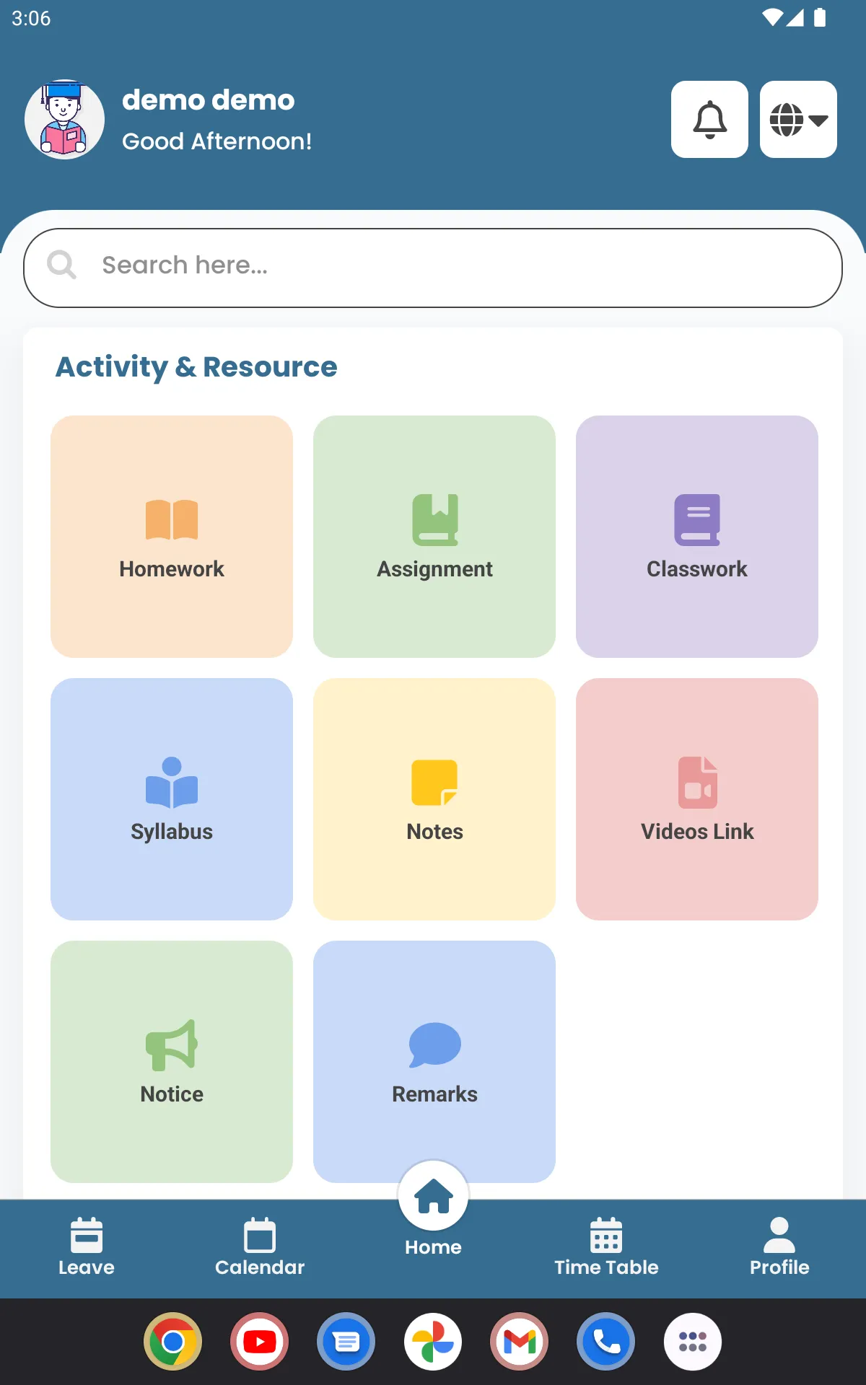Click the Search here field
Image resolution: width=866 pixels, height=1385 pixels.
tap(433, 268)
